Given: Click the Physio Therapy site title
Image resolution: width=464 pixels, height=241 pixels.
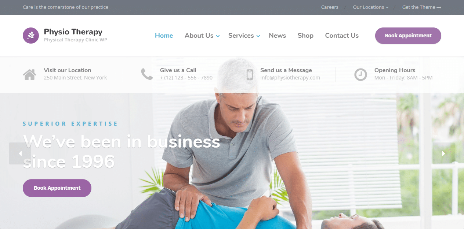Looking at the screenshot, I should [x=73, y=32].
